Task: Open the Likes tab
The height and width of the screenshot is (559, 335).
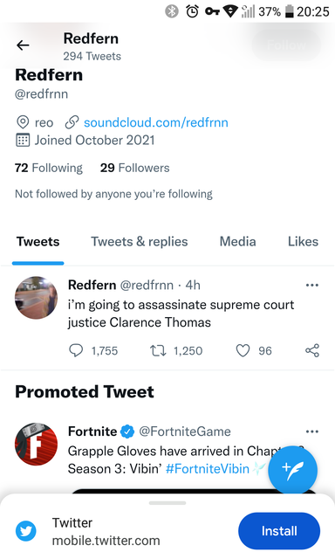Action: (303, 242)
